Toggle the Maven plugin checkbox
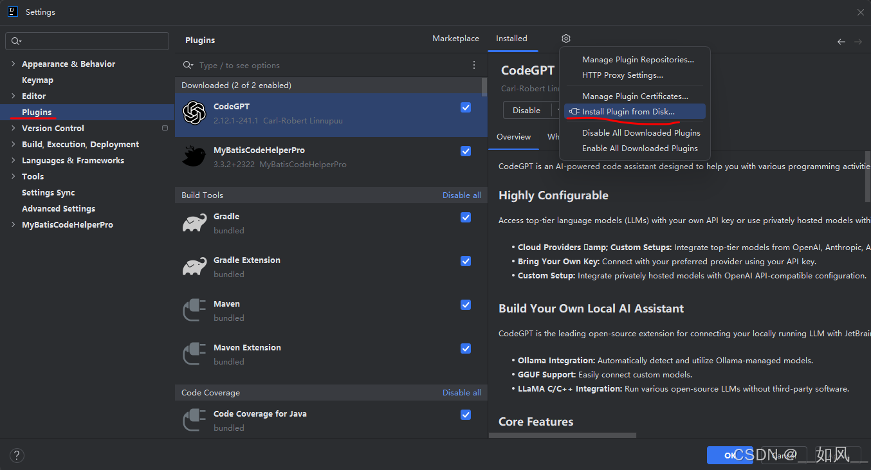 tap(466, 305)
